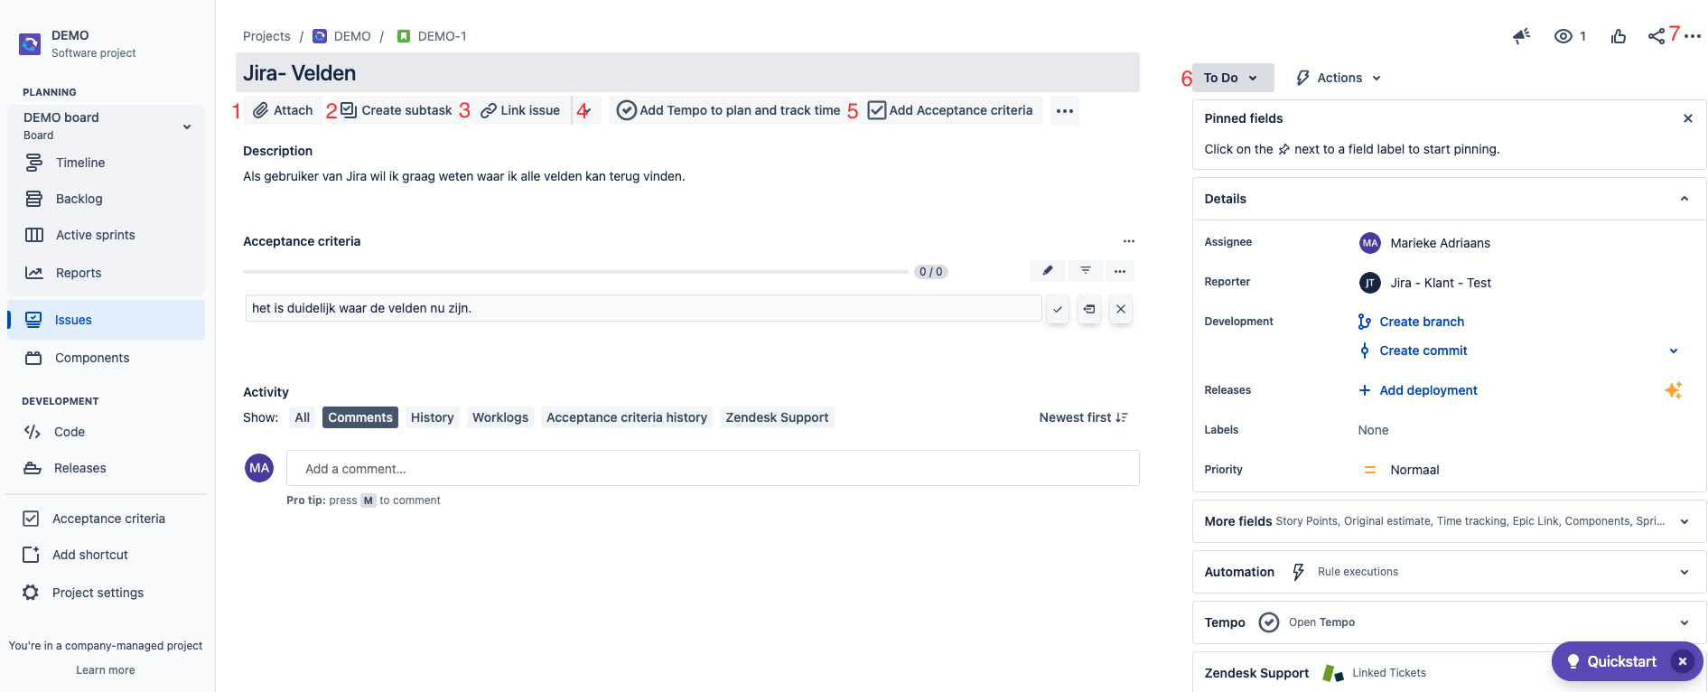
Task: Open the Link issue dropdown chevron
Action: tap(586, 110)
